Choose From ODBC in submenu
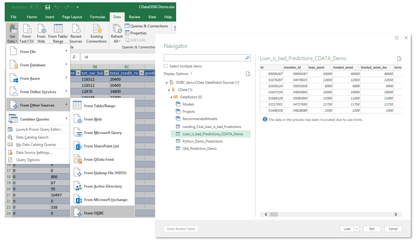The image size is (417, 240). 102,213
